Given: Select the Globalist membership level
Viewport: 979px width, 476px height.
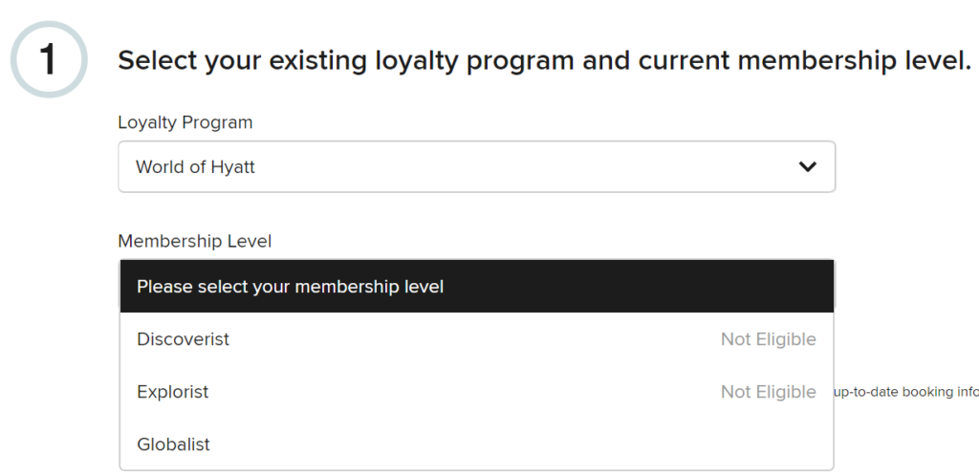Looking at the screenshot, I should [x=174, y=444].
